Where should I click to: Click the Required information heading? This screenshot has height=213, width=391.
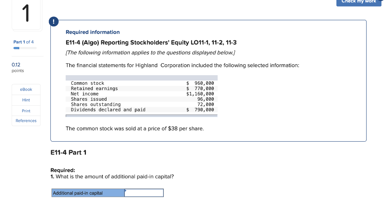tap(93, 32)
